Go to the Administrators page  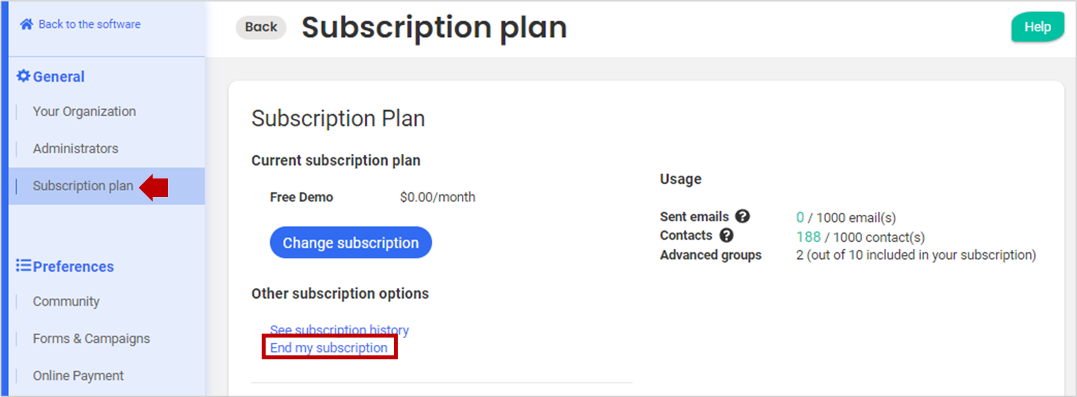76,149
